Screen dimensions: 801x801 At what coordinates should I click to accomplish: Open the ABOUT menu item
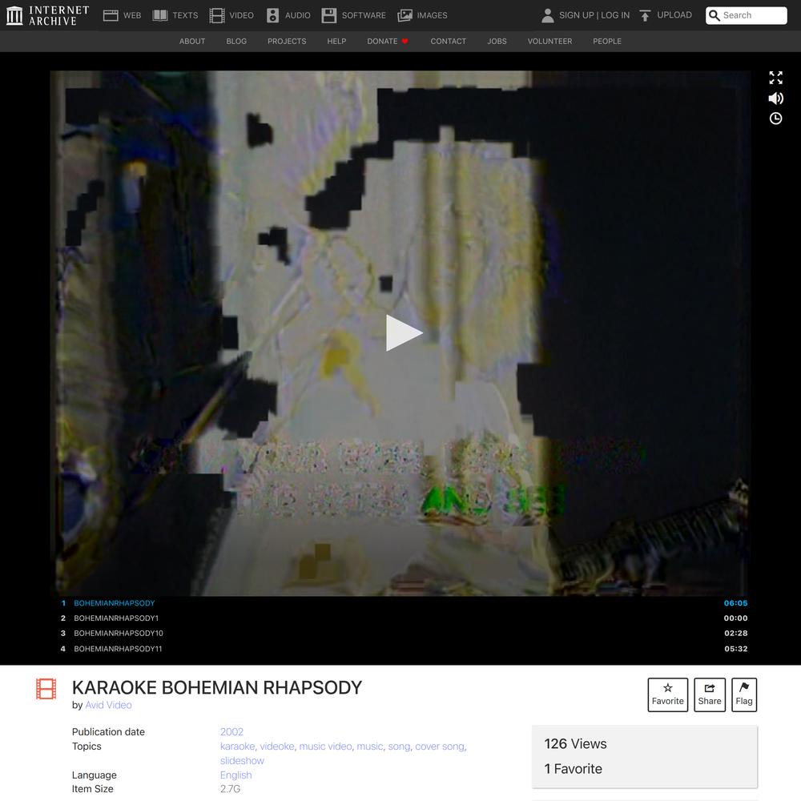point(192,42)
